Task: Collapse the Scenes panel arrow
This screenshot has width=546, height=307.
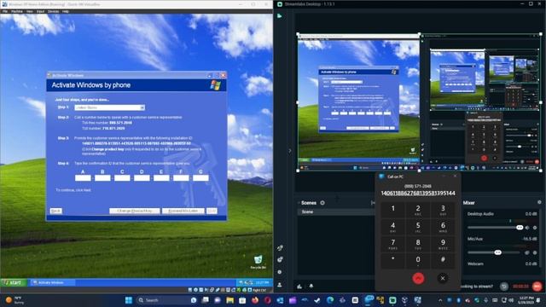Action: point(299,203)
